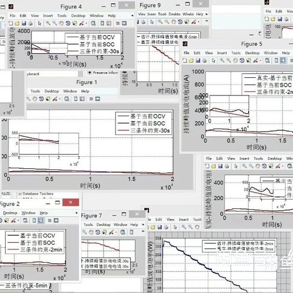The height and width of the screenshot is (293, 293).
Task: Save Figure 5 with floppy disk icon
Action: tap(198, 61)
